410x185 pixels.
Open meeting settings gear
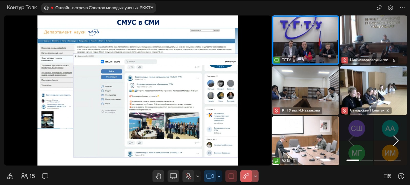pos(390,8)
